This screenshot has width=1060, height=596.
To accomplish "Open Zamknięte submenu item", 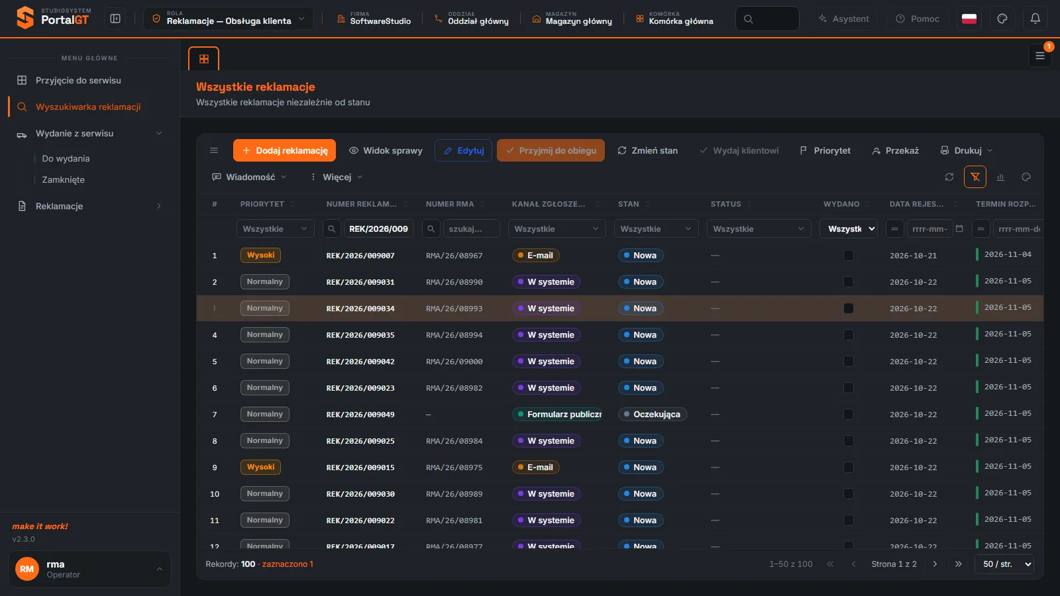I will [63, 179].
